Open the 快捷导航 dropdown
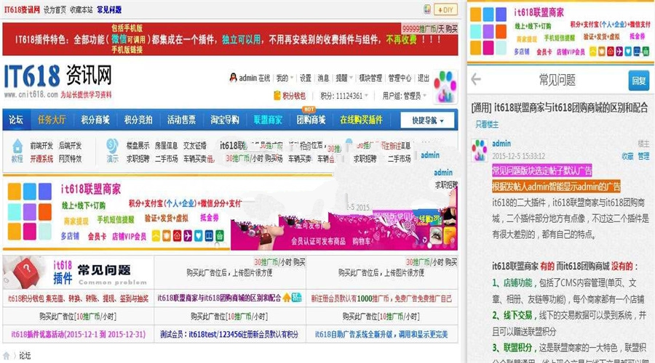Image resolution: width=655 pixels, height=363 pixels. pos(428,121)
